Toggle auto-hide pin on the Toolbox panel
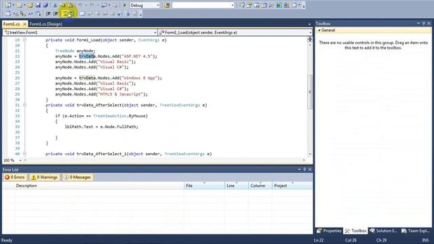 tap(423, 24)
